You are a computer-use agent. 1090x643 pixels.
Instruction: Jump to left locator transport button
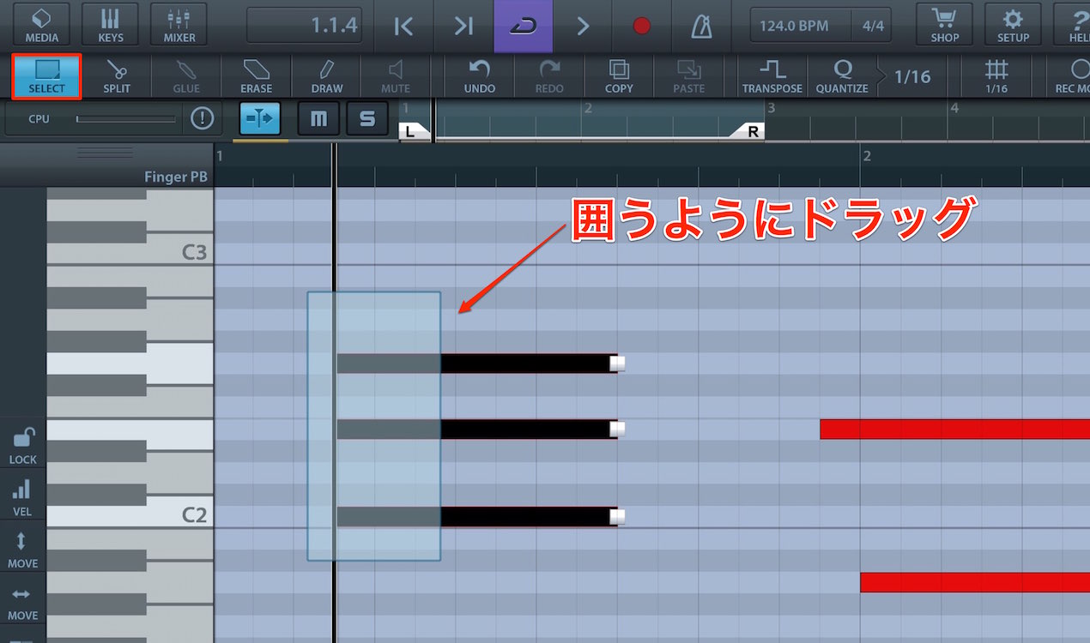(403, 26)
